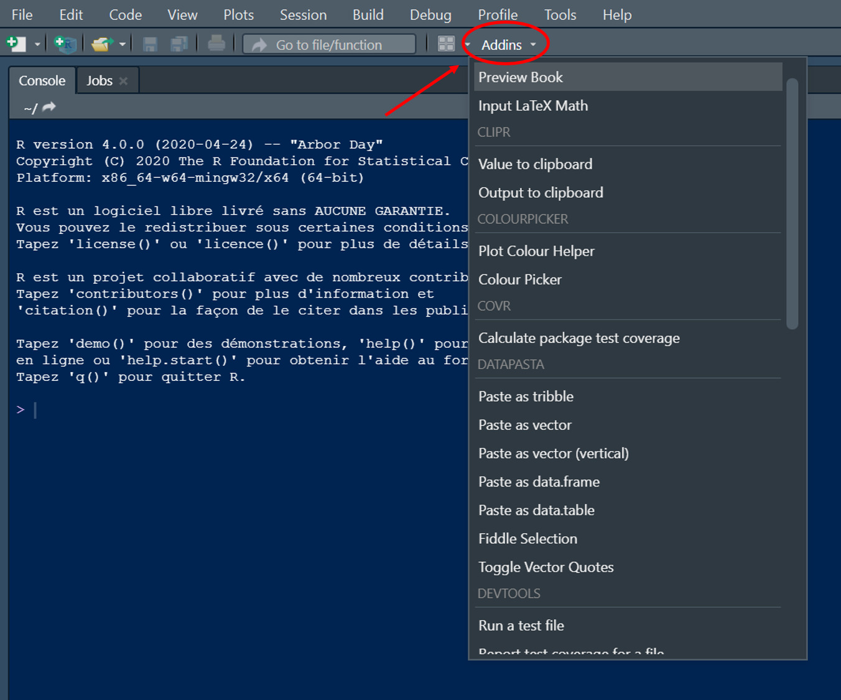Open the Workspace Panes layout icon
The height and width of the screenshot is (700, 841).
446,44
